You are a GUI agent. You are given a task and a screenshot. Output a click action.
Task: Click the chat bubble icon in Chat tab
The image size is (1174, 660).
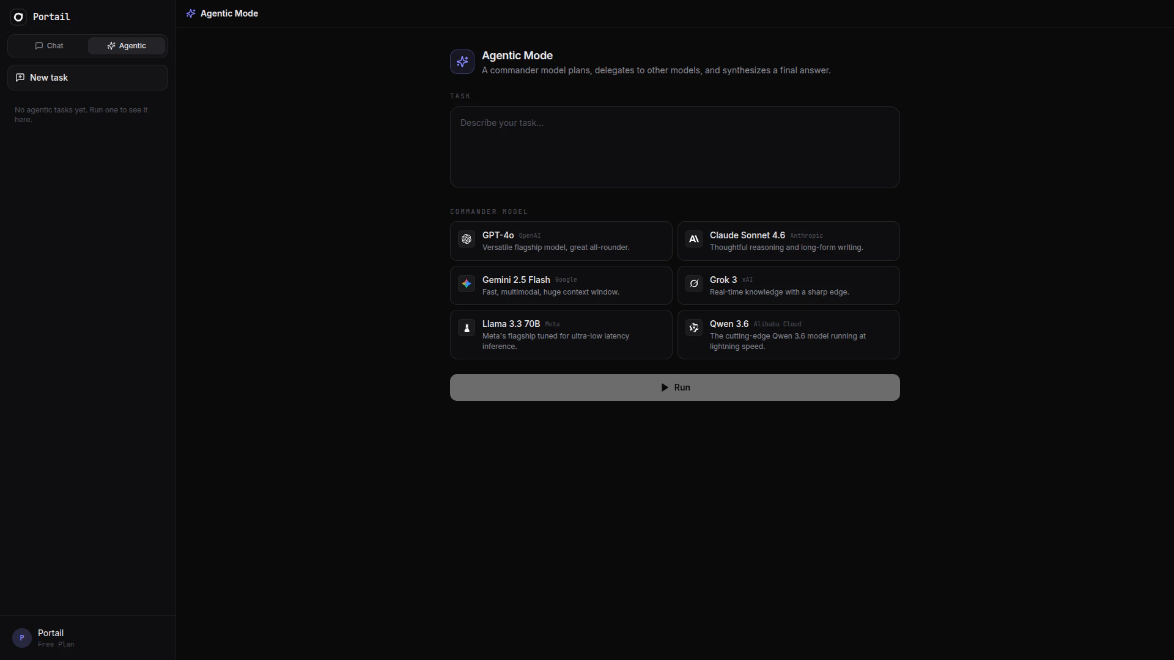39,46
